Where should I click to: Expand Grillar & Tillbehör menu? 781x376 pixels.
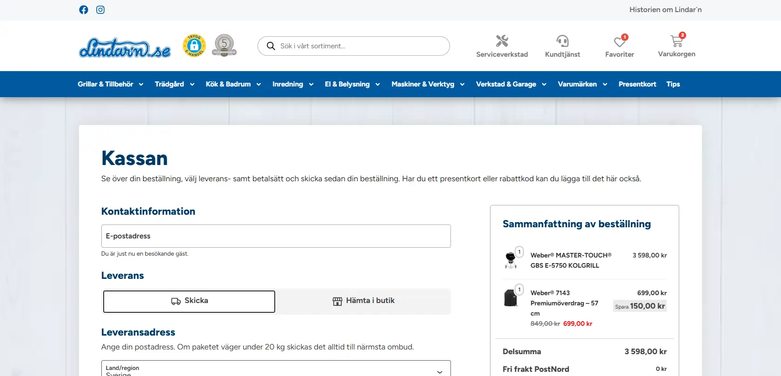111,84
